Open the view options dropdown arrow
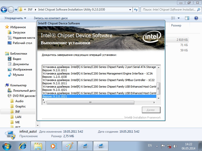This screenshot has width=202, height=151. [x=179, y=18]
